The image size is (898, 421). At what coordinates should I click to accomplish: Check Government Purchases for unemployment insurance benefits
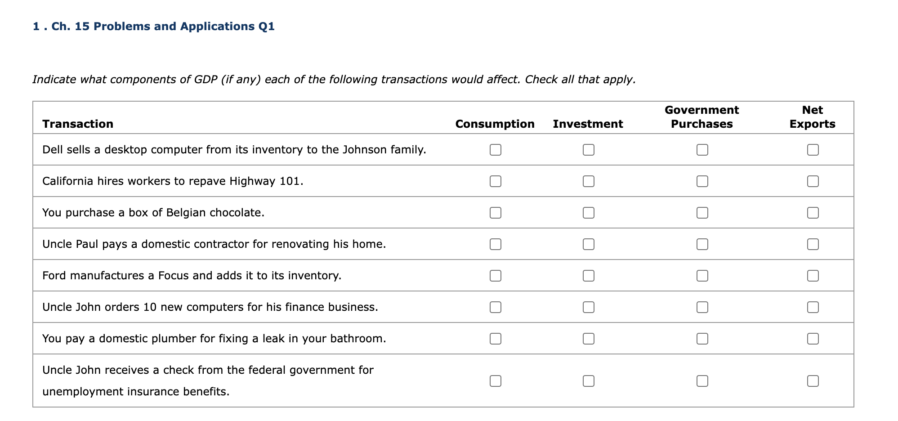(702, 381)
